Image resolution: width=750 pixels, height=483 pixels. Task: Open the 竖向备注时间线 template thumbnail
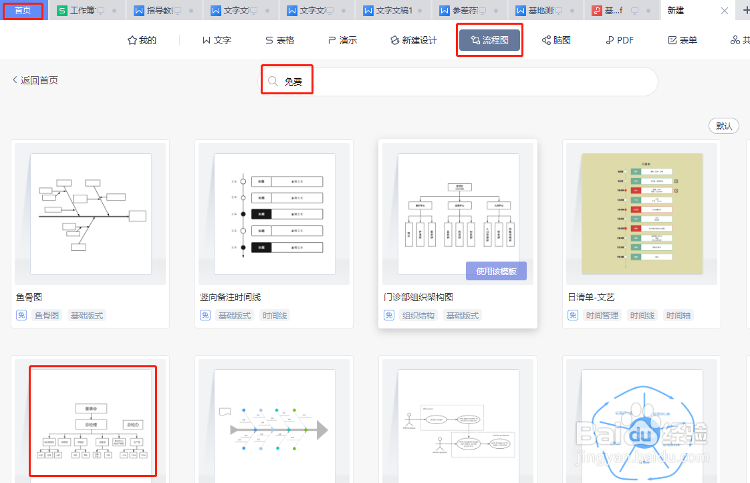pos(273,213)
